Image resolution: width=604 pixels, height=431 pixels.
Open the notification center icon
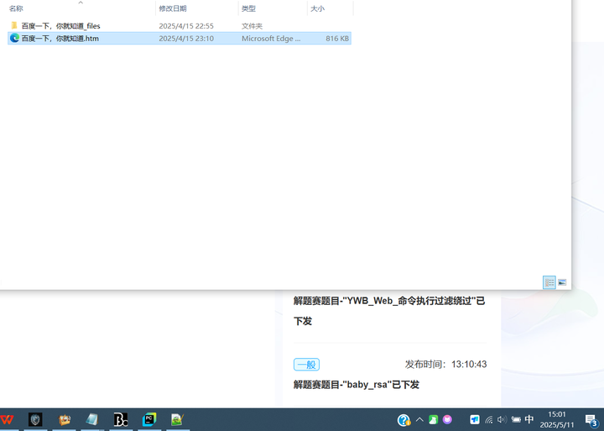pos(591,420)
